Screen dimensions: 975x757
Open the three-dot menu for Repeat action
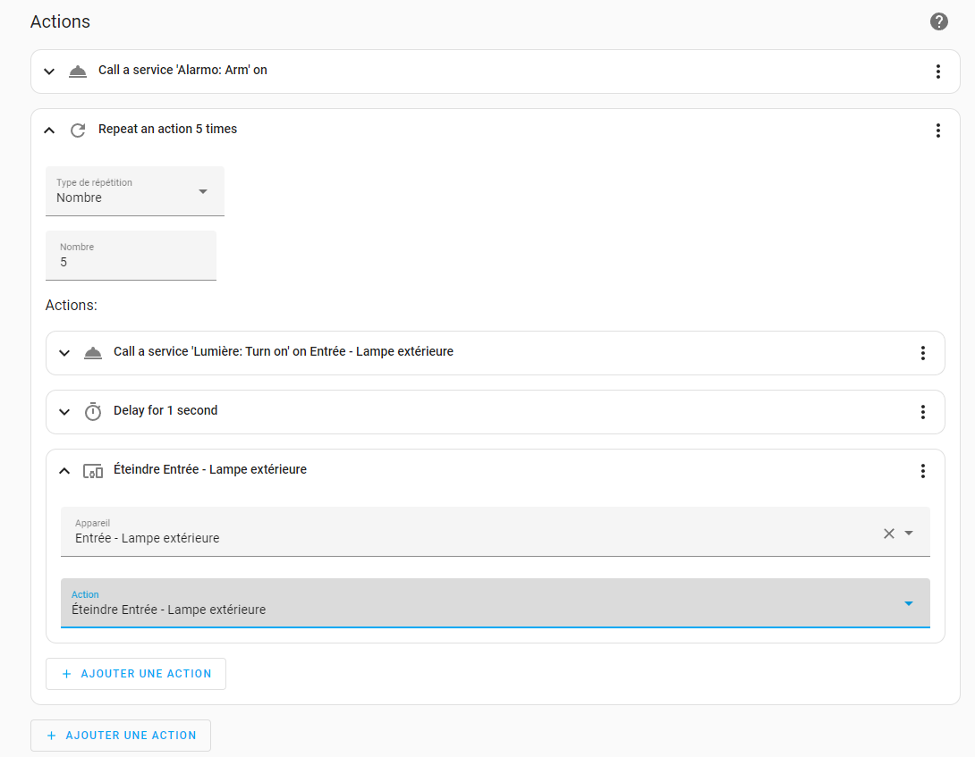pyautogui.click(x=937, y=130)
